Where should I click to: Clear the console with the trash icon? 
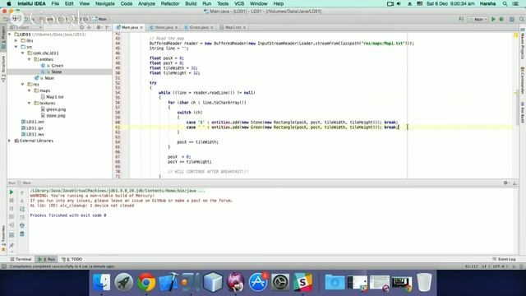click(22, 234)
